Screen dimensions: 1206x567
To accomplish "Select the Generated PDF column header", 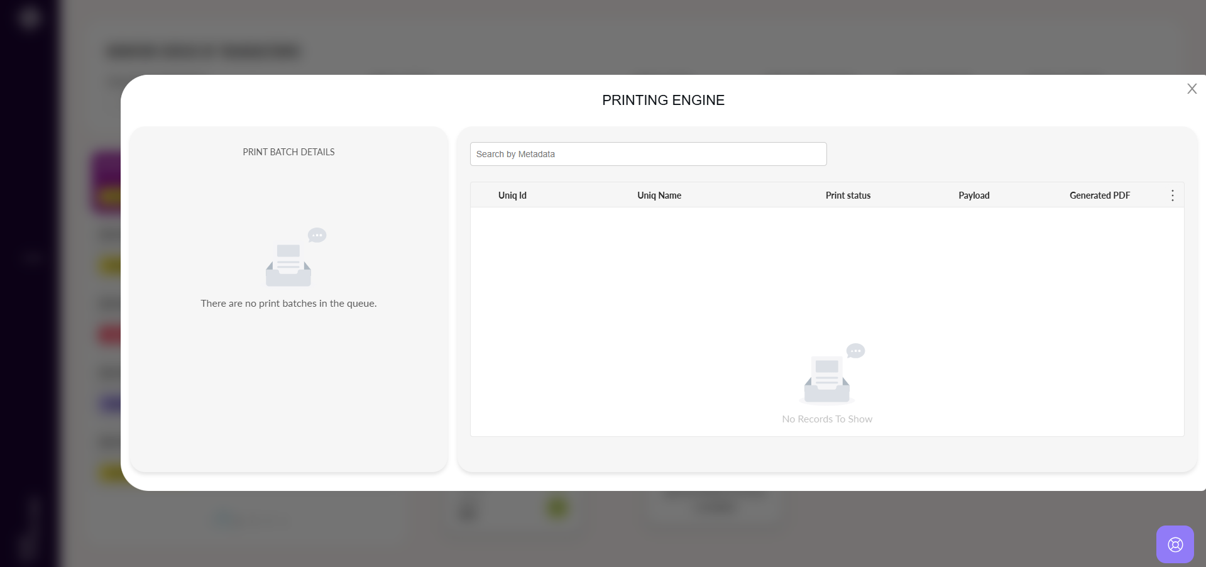I will (1099, 195).
